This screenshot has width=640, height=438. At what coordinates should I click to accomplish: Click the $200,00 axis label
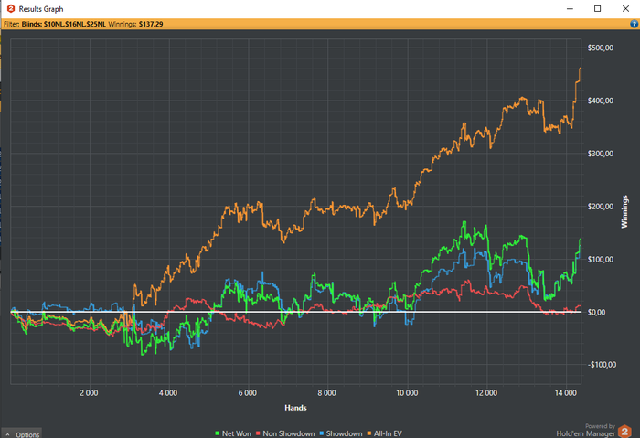pos(600,207)
